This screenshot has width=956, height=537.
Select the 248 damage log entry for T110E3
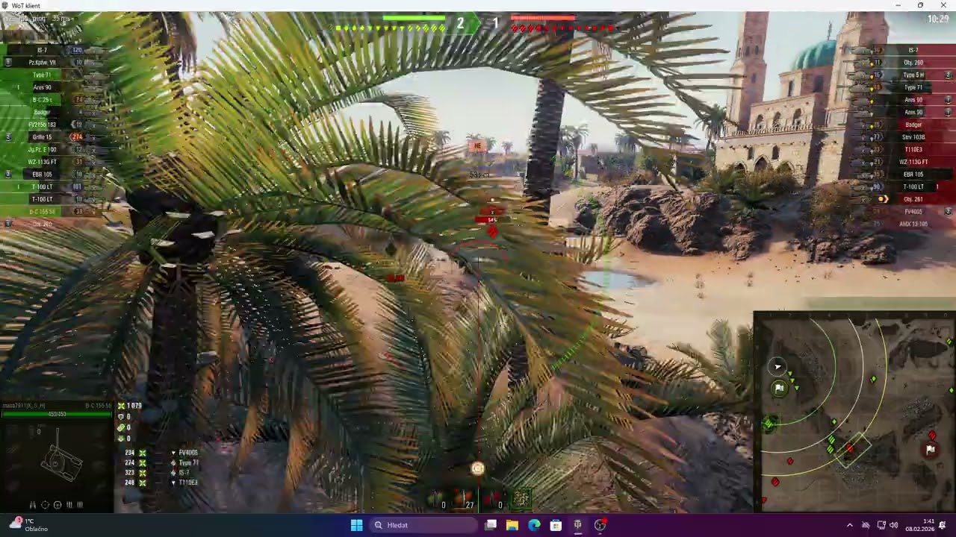click(x=161, y=483)
